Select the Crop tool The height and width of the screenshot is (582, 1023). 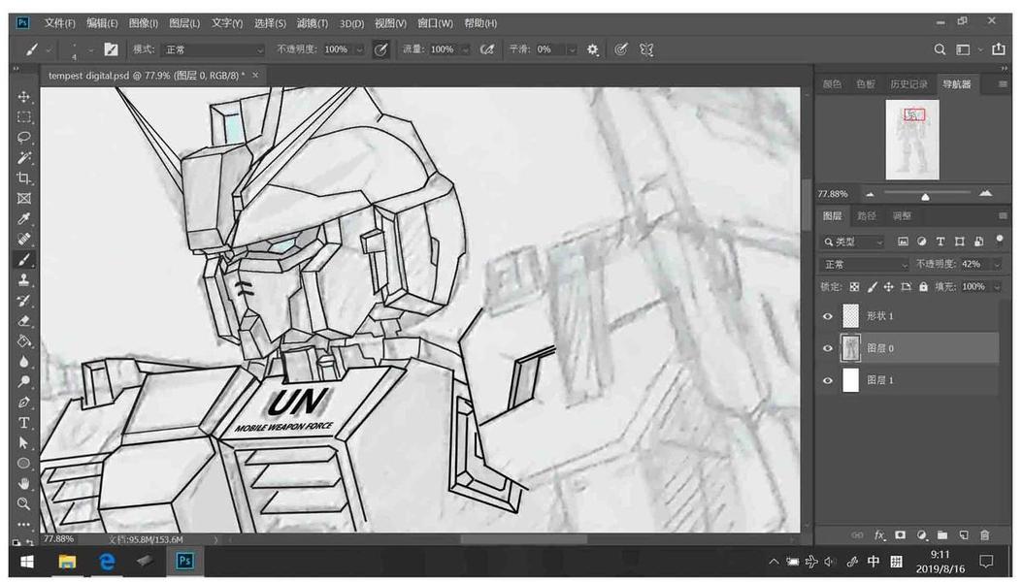point(24,178)
